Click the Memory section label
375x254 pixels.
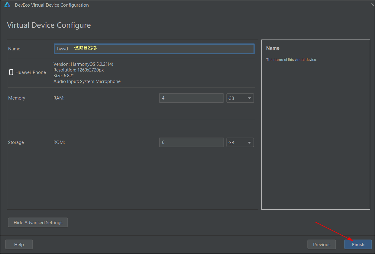click(17, 98)
